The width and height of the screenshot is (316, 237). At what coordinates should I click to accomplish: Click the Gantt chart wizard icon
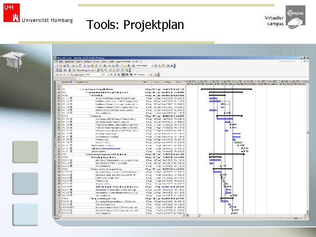click(155, 75)
